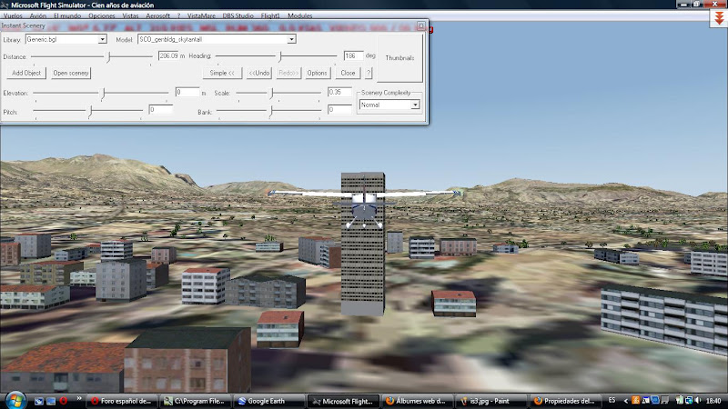Open the Aerosoft menu

tap(157, 15)
